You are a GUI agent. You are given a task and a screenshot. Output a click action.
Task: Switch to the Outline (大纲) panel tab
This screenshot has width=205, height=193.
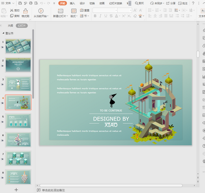coord(10,26)
